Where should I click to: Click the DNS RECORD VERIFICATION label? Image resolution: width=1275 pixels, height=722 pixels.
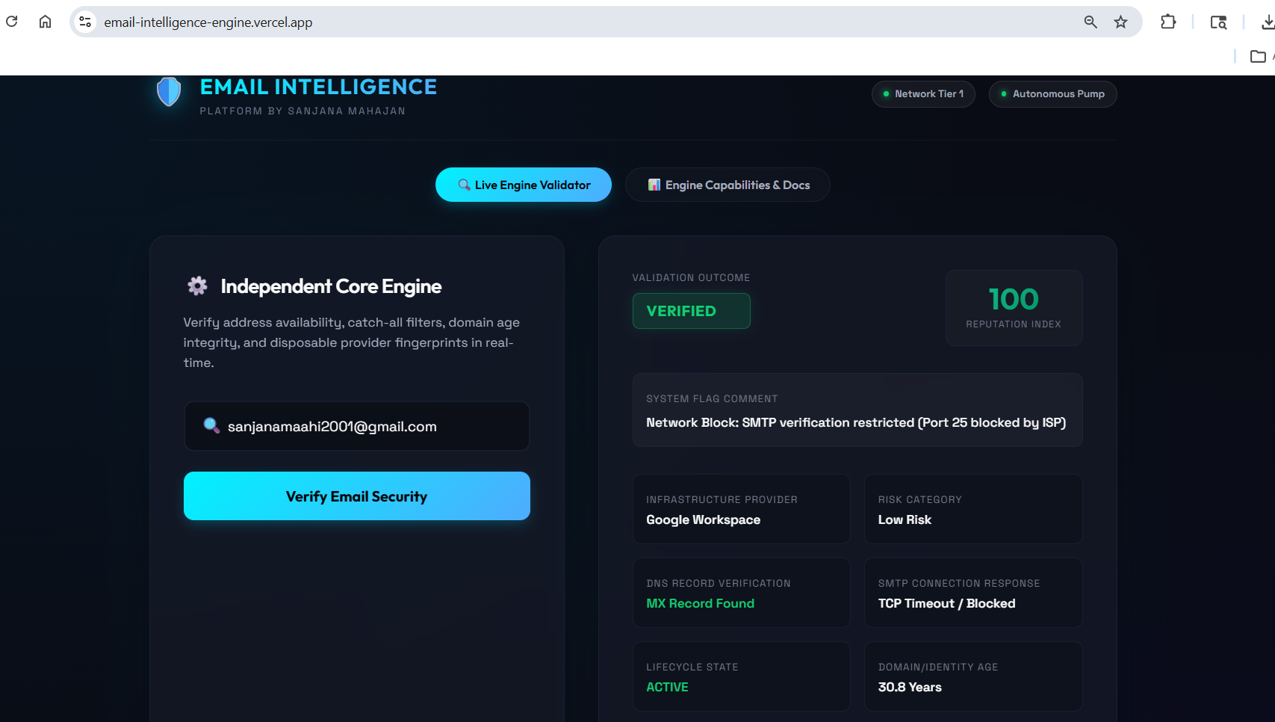(719, 583)
